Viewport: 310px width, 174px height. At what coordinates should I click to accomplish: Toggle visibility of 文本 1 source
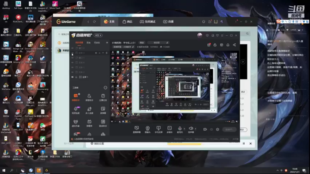click(72, 67)
